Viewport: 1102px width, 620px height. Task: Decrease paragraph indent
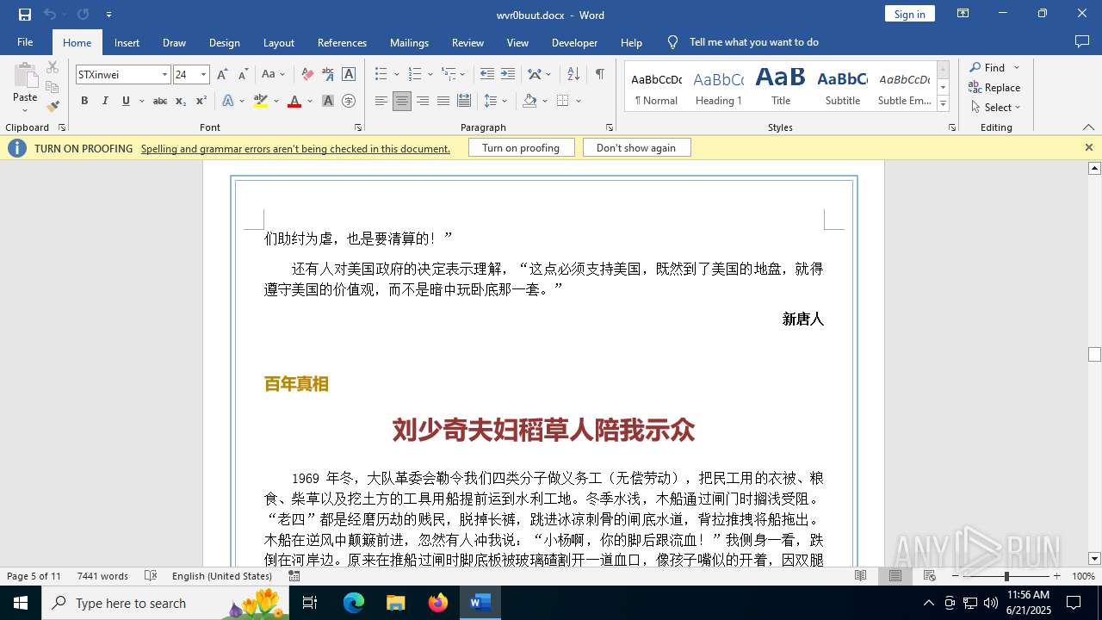coord(487,75)
